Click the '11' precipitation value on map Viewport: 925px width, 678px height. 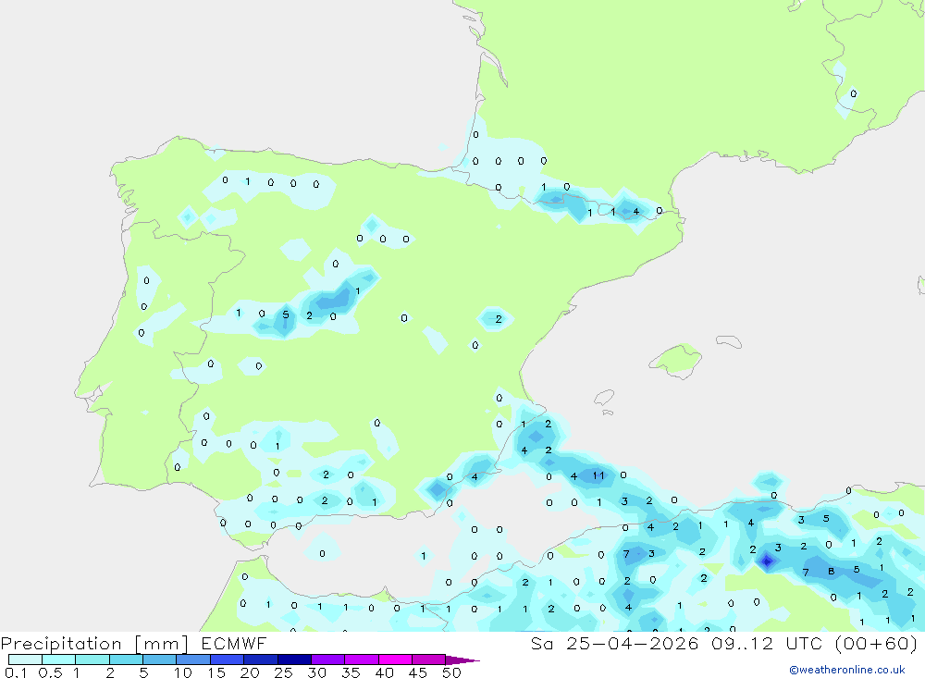pyautogui.click(x=598, y=475)
